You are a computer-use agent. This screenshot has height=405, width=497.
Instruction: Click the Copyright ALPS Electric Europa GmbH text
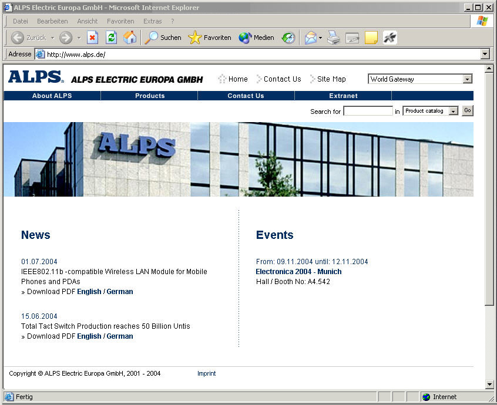[x=85, y=374]
